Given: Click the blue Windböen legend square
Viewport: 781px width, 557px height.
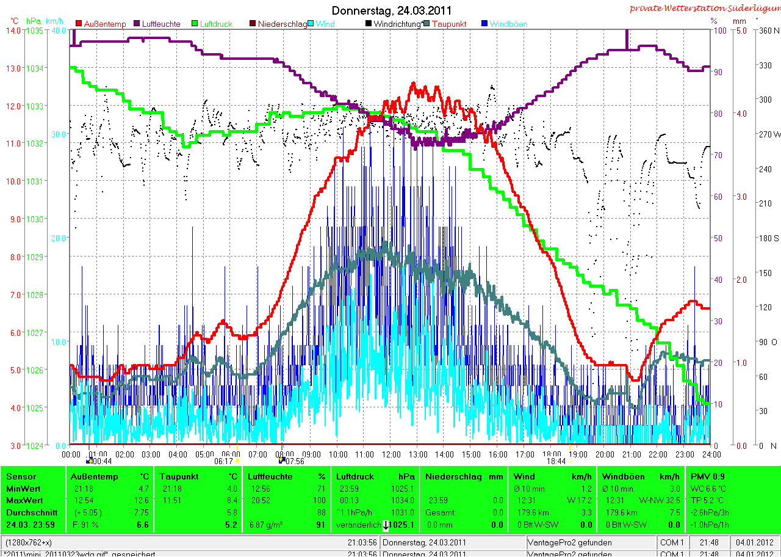Looking at the screenshot, I should (484, 24).
